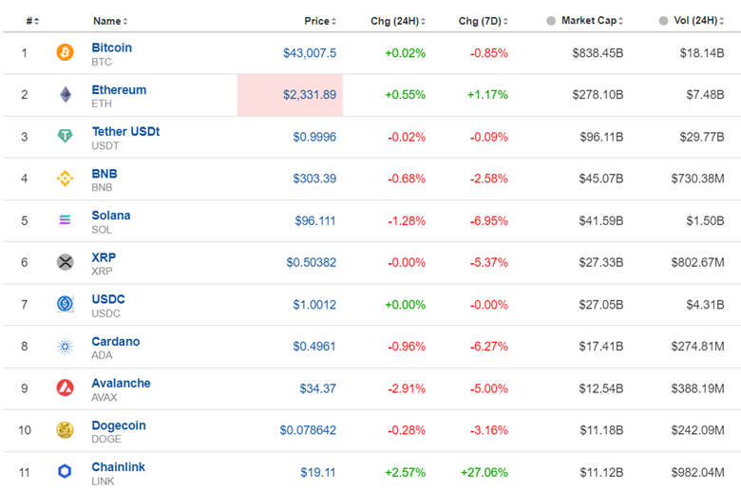This screenshot has width=741, height=491.
Task: Click the LINK ticker symbol text
Action: point(103,482)
